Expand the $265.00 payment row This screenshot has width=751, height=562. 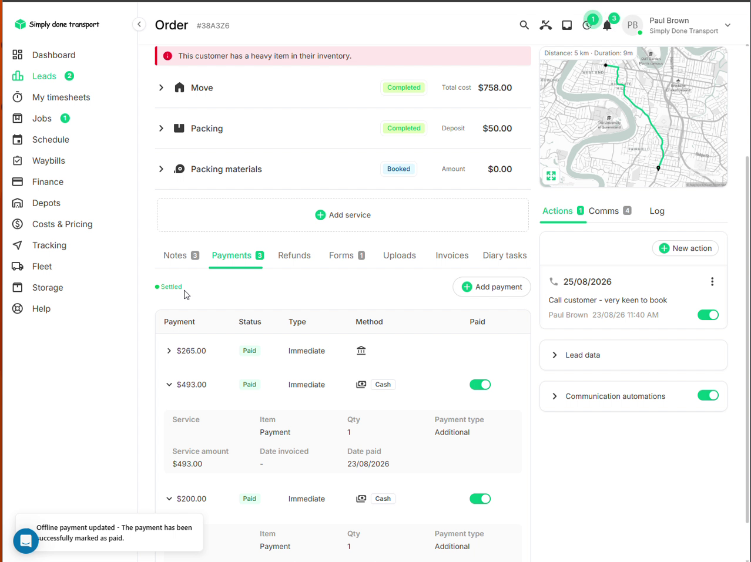pos(169,351)
